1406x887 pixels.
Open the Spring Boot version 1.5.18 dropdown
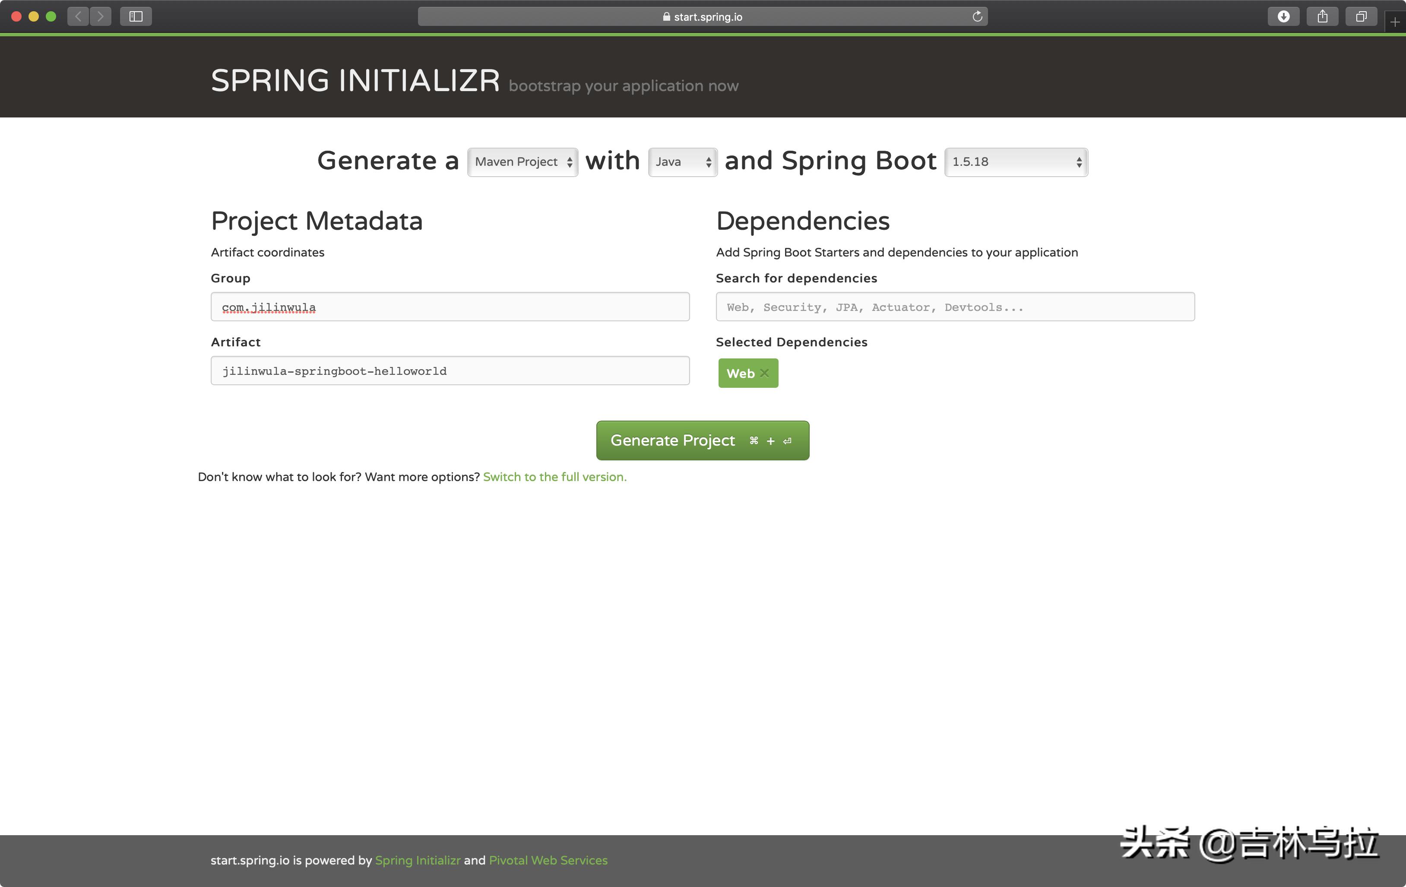[x=1016, y=162]
